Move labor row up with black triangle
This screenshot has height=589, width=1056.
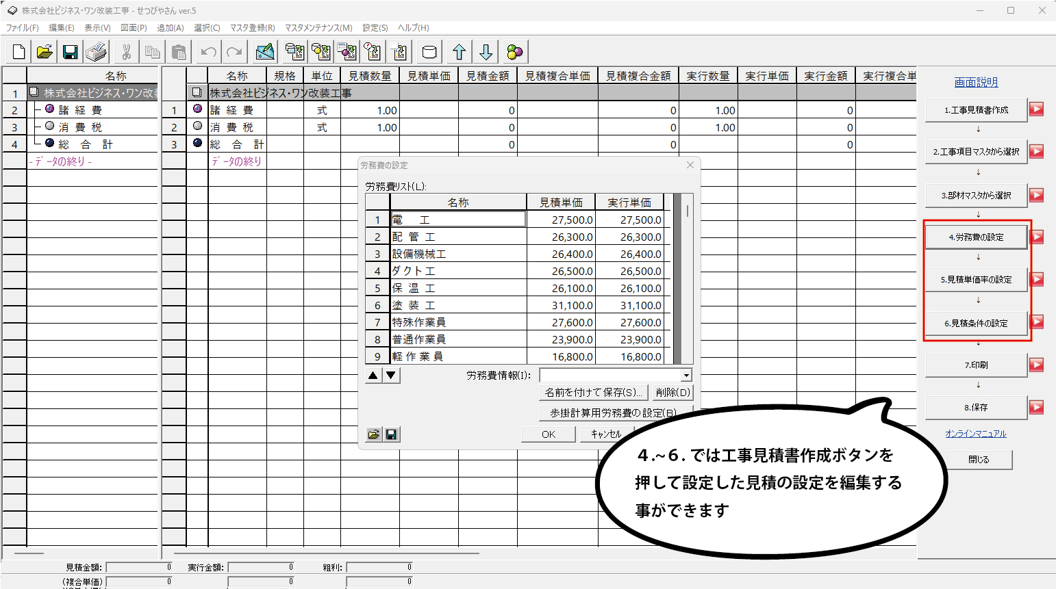373,375
